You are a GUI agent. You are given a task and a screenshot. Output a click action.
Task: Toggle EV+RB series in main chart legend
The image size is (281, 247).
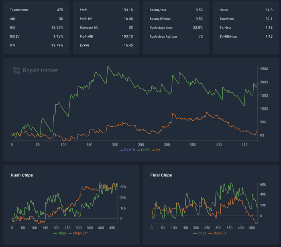(127, 150)
